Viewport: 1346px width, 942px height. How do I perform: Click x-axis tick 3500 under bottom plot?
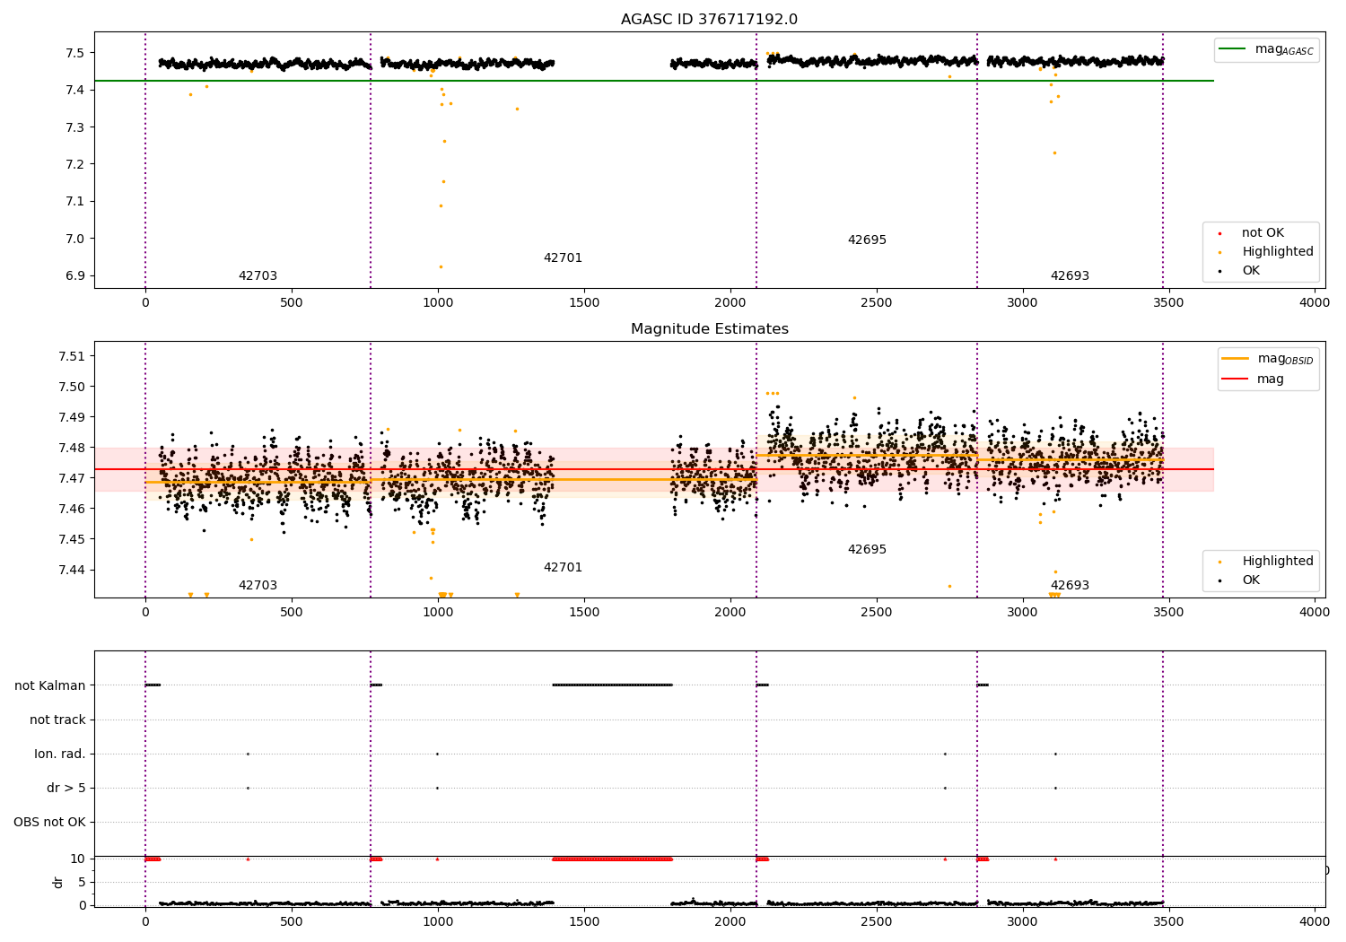1168,920
